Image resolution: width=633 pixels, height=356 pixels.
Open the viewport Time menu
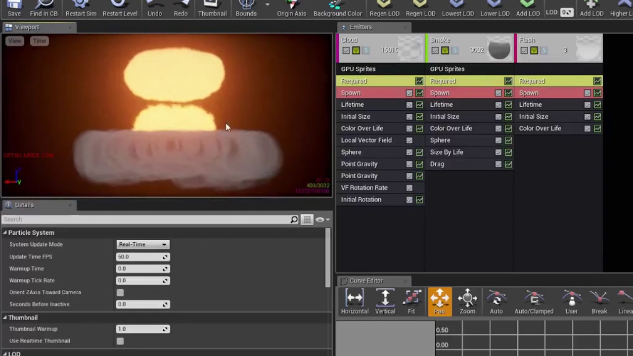[40, 41]
